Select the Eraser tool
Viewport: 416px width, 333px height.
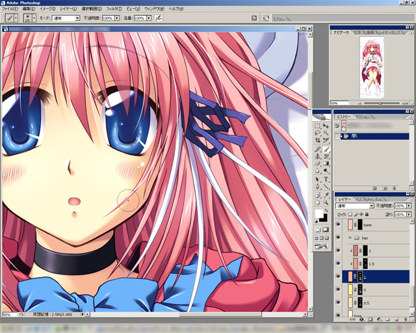[317, 164]
